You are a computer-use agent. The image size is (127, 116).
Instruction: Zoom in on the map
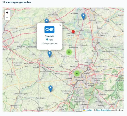(x=7, y=12)
